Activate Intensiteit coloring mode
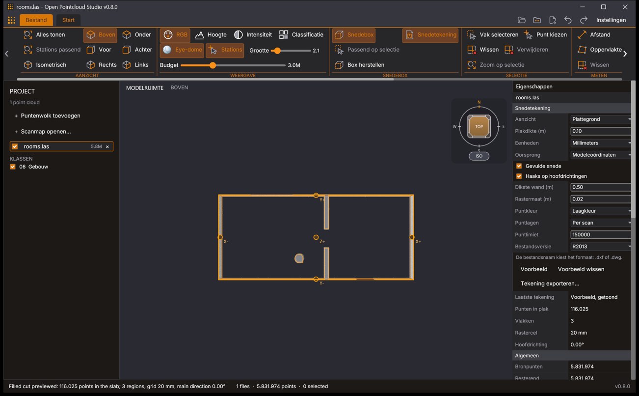639x396 pixels. coord(253,35)
